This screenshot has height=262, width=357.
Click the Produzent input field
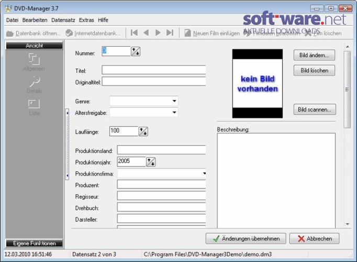tap(161, 184)
